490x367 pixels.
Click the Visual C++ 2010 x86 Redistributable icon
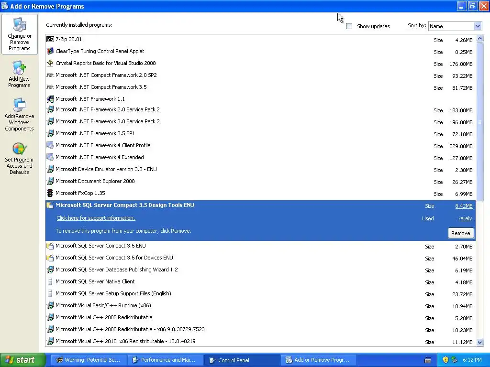pos(50,341)
